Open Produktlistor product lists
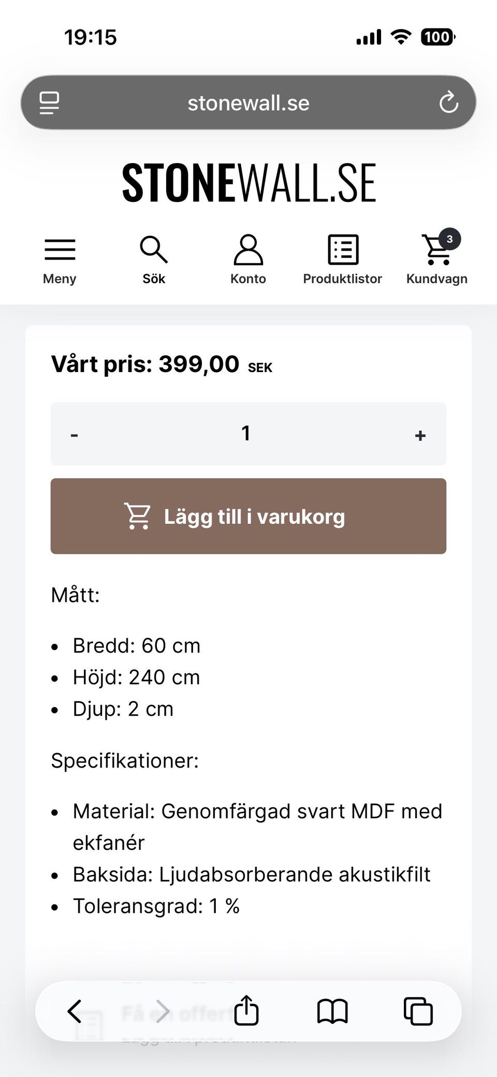 tap(342, 260)
